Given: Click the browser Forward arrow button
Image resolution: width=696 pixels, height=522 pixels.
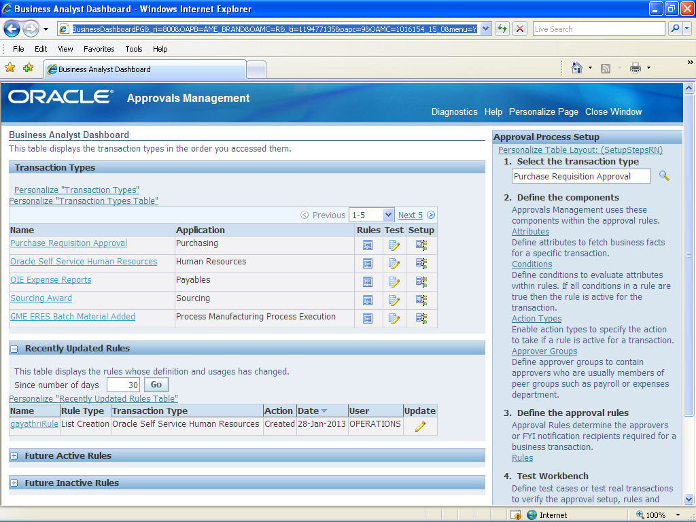Looking at the screenshot, I should pos(30,29).
